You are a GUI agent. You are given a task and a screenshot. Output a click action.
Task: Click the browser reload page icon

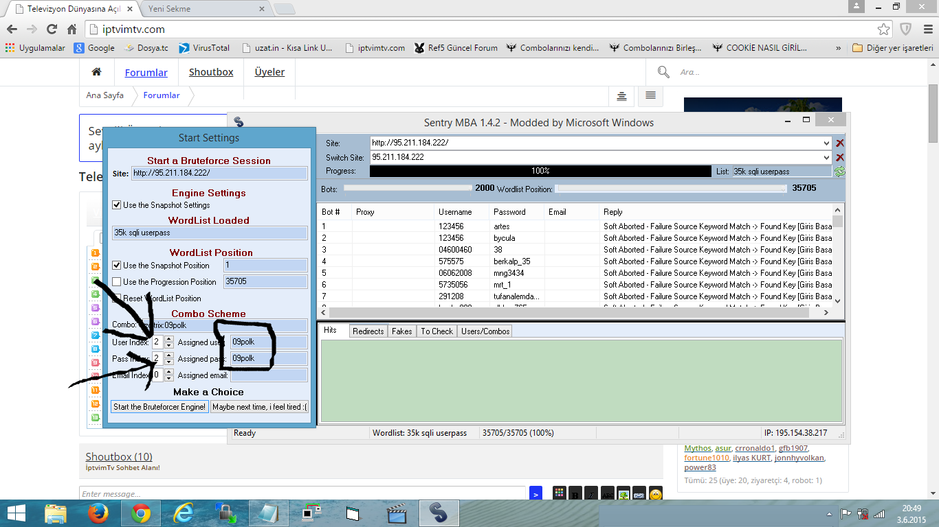point(52,30)
